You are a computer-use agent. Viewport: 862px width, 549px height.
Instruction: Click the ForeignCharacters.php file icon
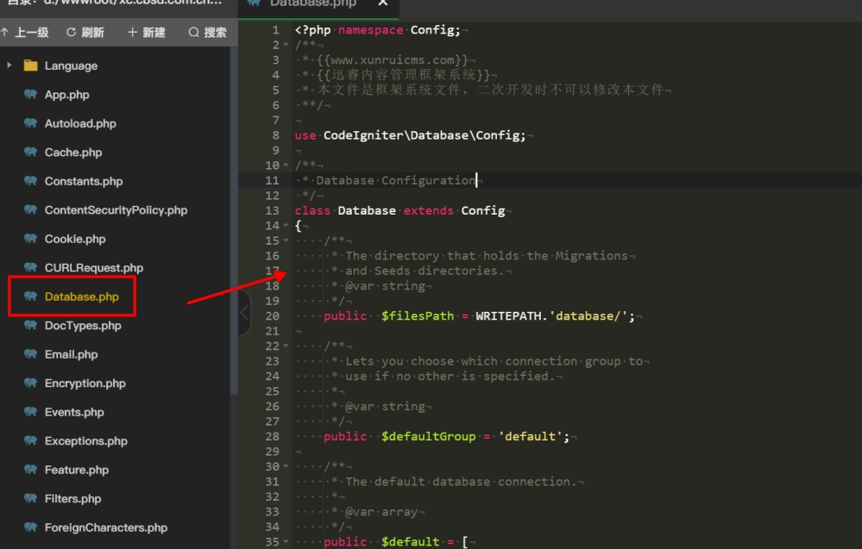31,527
